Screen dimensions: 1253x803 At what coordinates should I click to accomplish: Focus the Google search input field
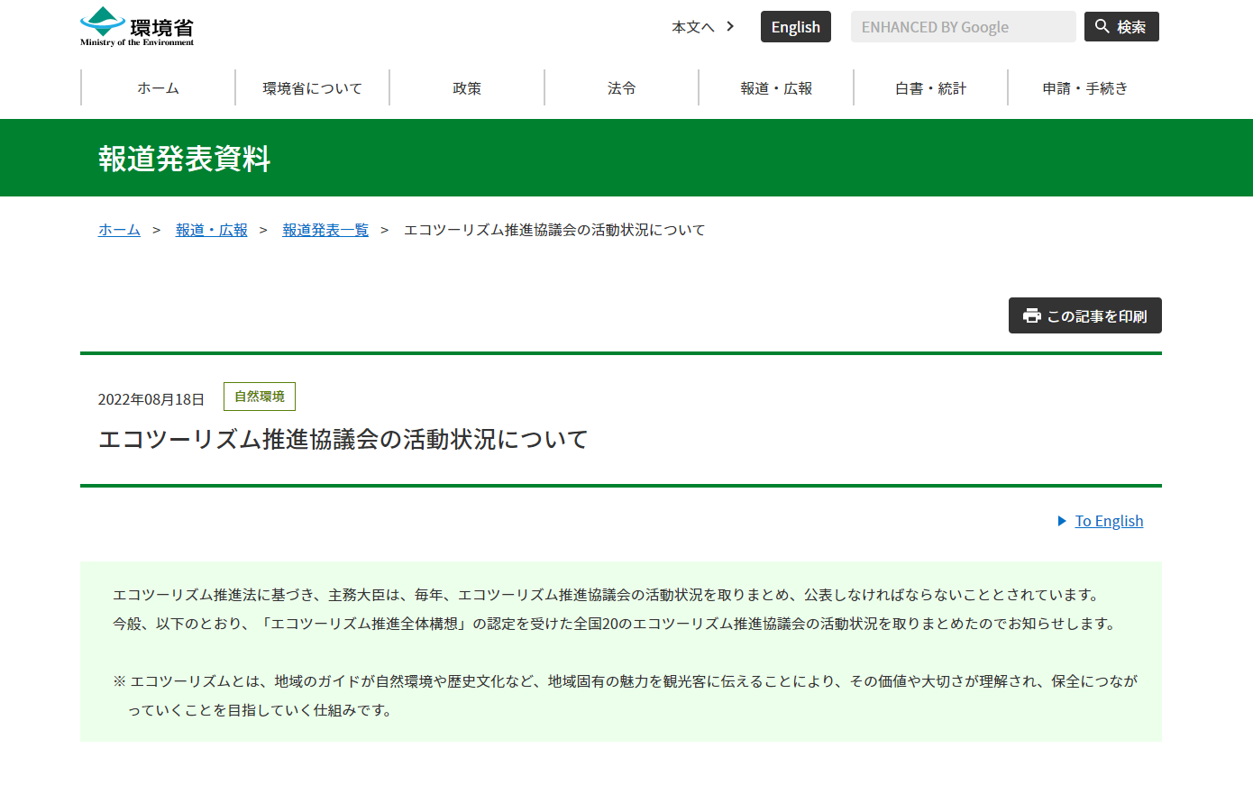(962, 27)
